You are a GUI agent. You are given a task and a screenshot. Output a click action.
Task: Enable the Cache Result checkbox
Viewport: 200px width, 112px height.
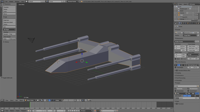point(188,91)
